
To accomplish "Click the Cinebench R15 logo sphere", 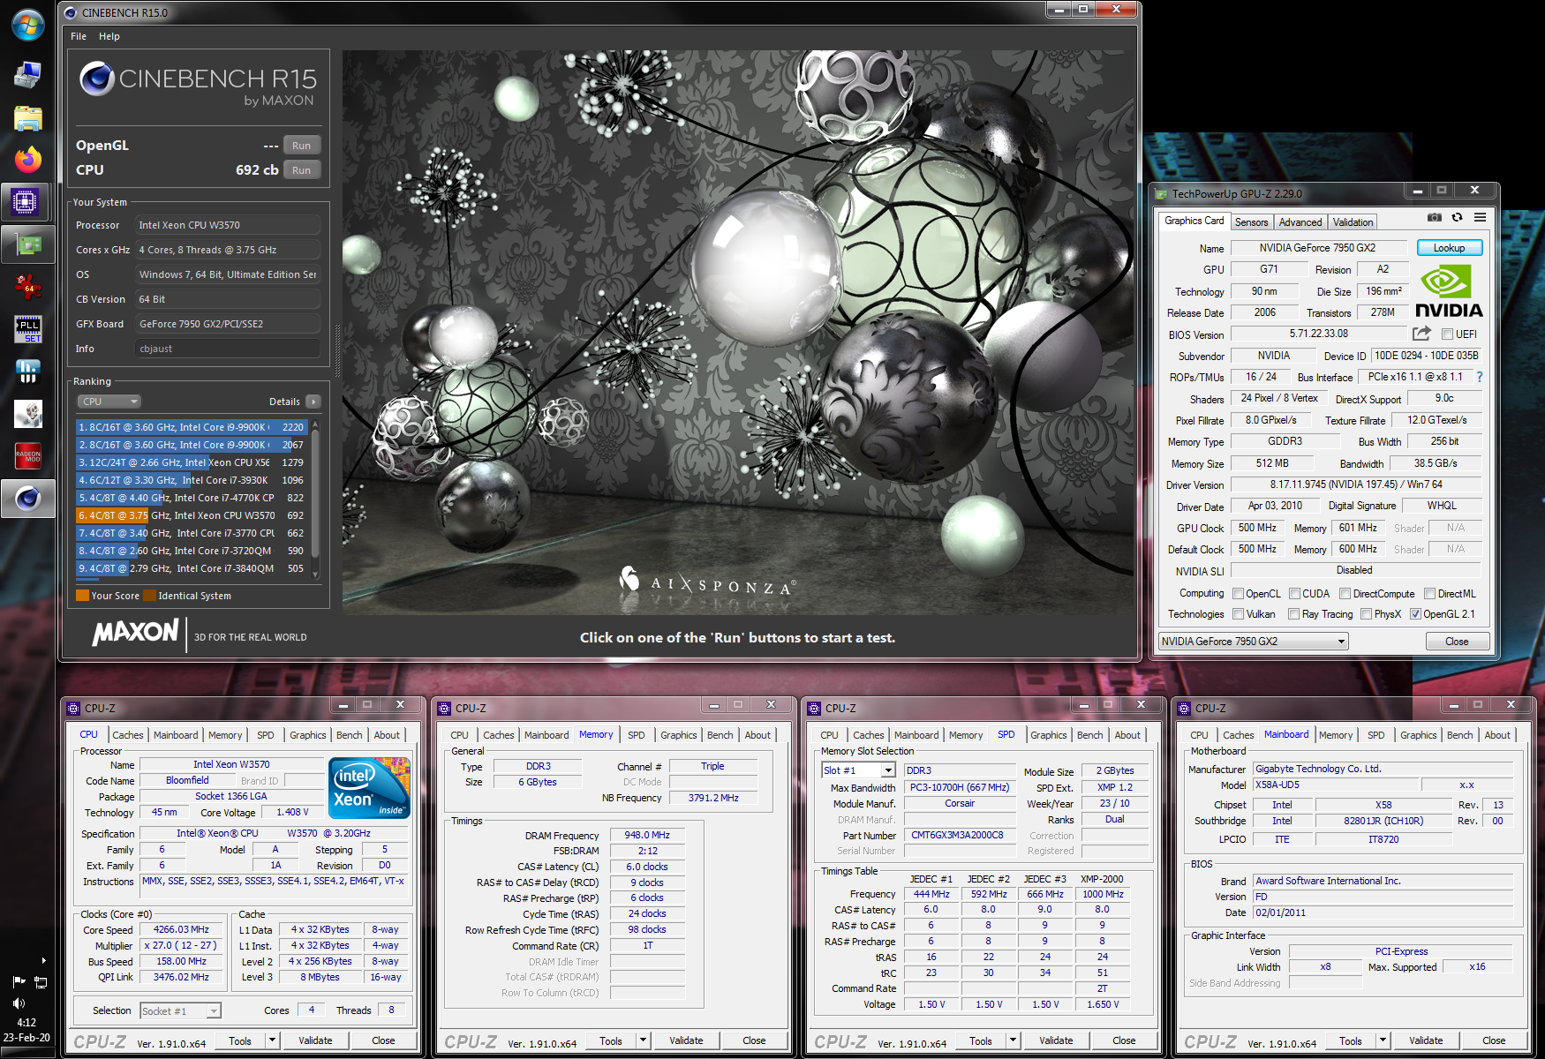I will (x=97, y=79).
